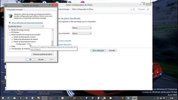Open the Windows Start button
This screenshot has height=100, width=178.
click(3, 98)
